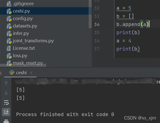The width and height of the screenshot is (160, 123).
Task: Click the project panel vertical scrollbar
Action: [x=90, y=14]
